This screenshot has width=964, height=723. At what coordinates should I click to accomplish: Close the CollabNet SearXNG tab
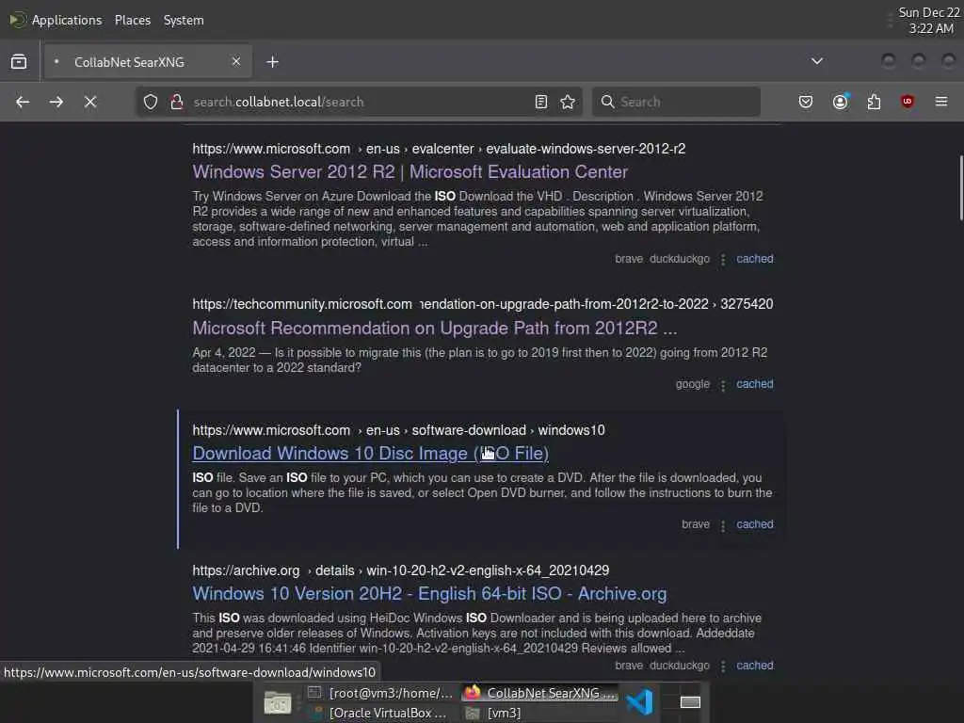pos(236,61)
